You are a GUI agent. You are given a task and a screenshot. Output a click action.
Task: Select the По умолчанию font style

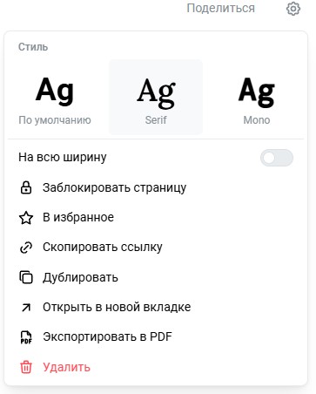[x=55, y=97]
